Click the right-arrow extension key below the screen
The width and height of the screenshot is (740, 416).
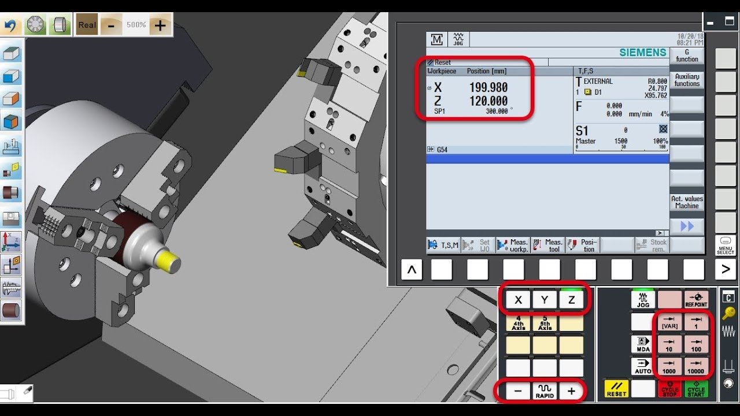pyautogui.click(x=726, y=269)
